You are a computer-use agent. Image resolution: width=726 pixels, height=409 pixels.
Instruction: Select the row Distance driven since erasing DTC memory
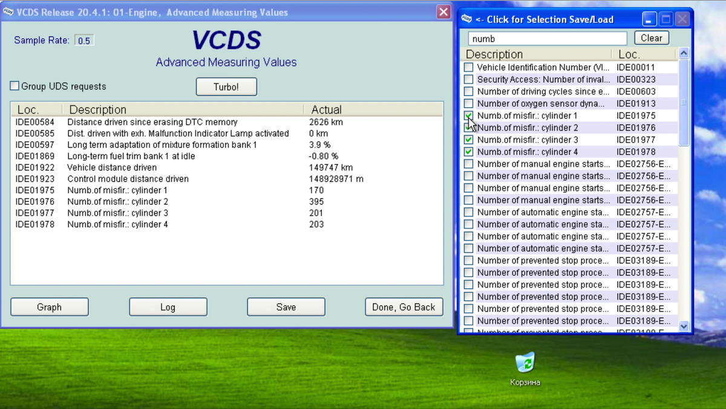227,122
